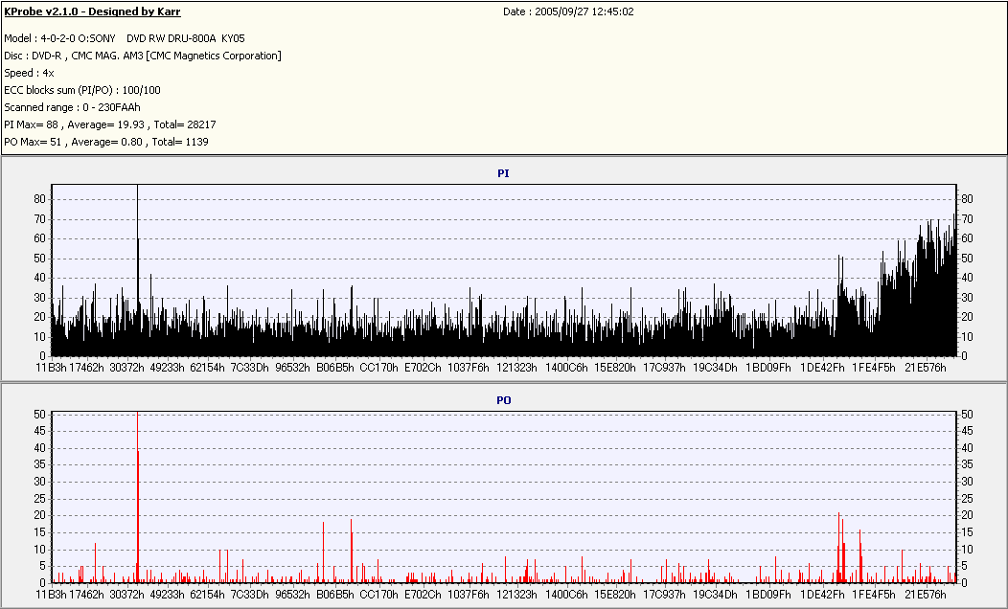Screen dimensions: 1008x609
Task: Click the PI chart title
Action: point(503,173)
